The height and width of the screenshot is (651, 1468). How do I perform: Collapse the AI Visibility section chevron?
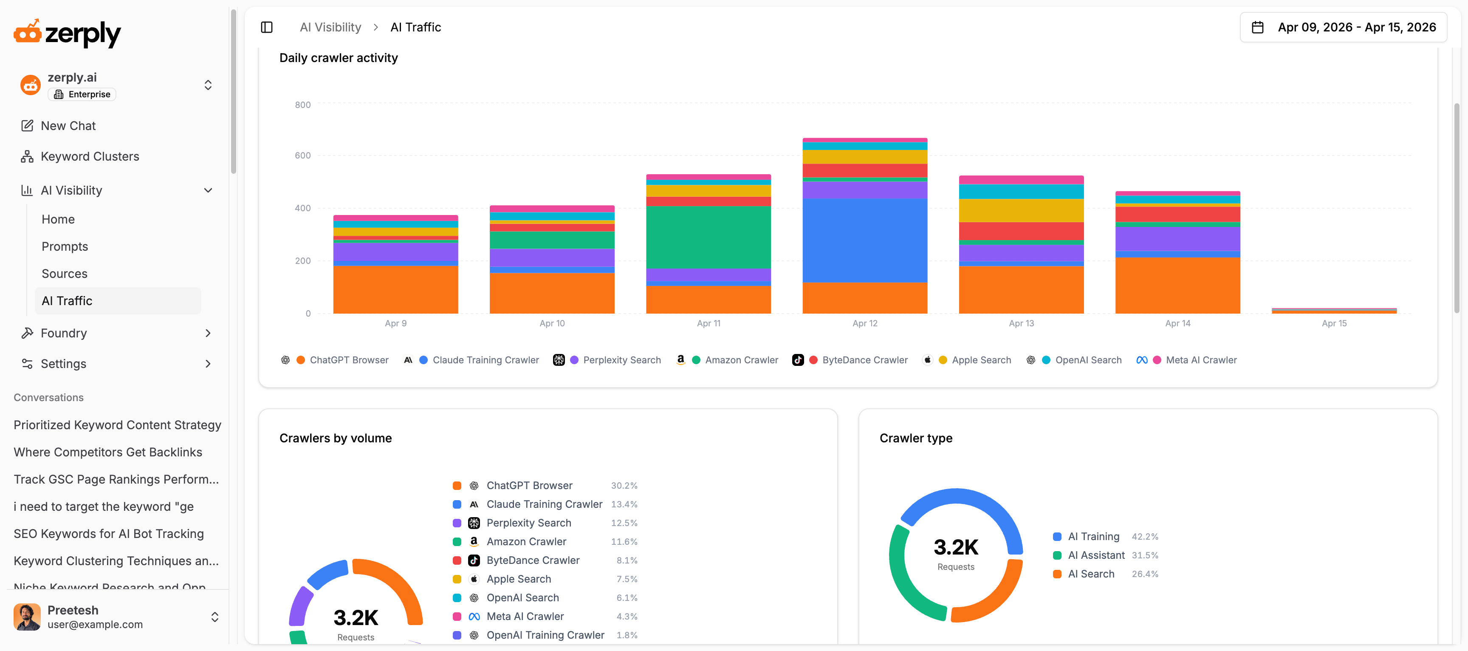pyautogui.click(x=208, y=190)
